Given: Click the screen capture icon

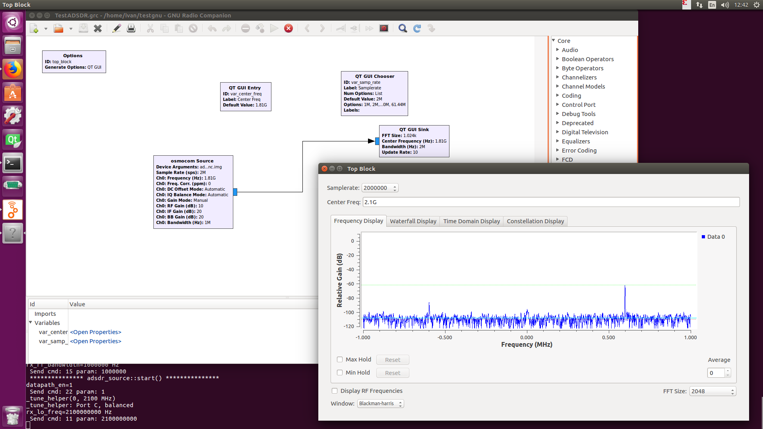Looking at the screenshot, I should coord(383,28).
